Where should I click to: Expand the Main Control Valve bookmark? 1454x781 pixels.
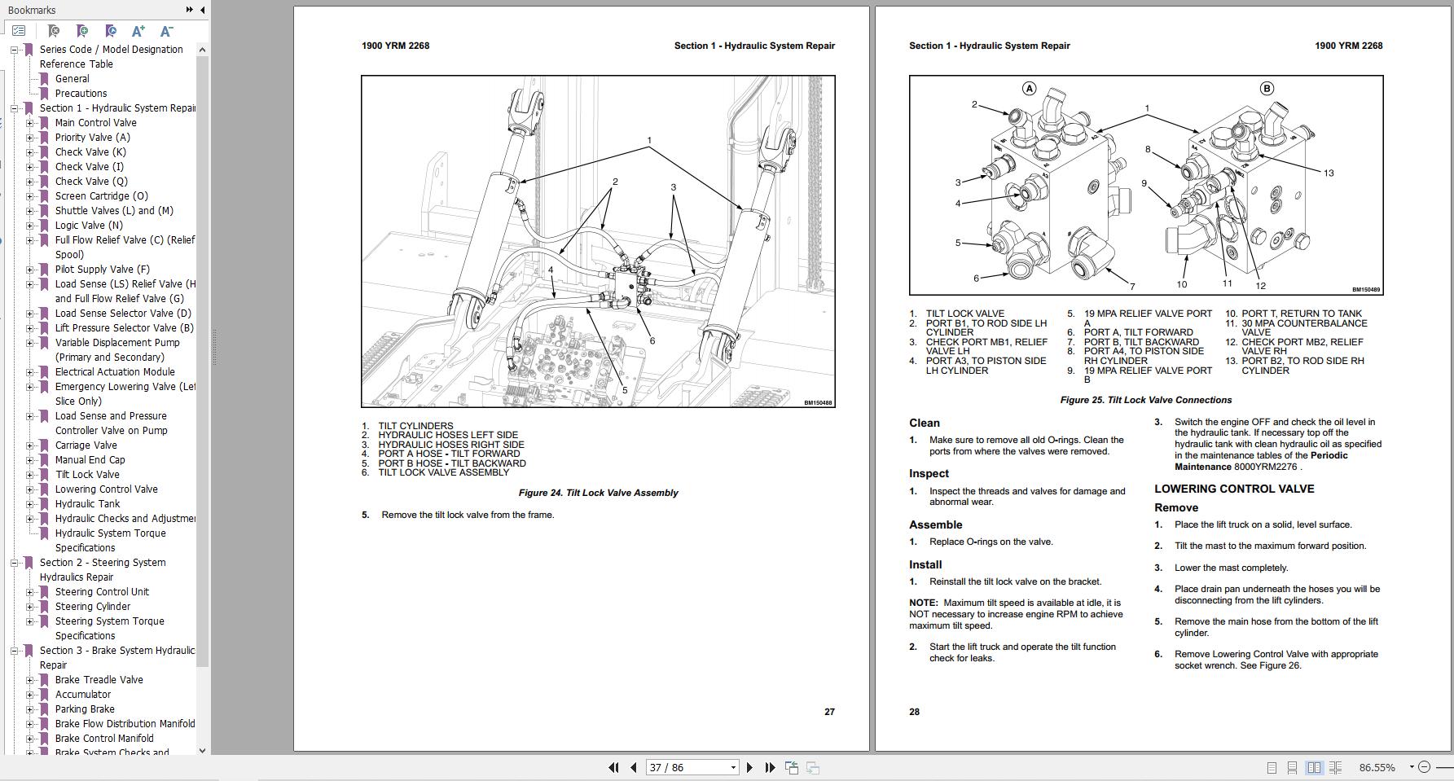(x=29, y=123)
